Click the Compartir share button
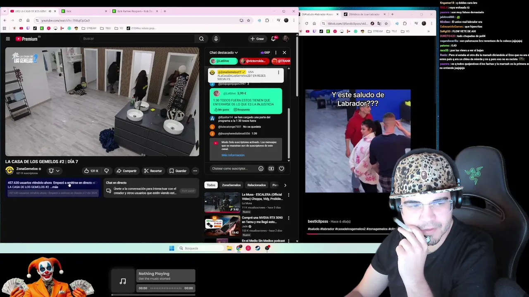 pos(126,171)
